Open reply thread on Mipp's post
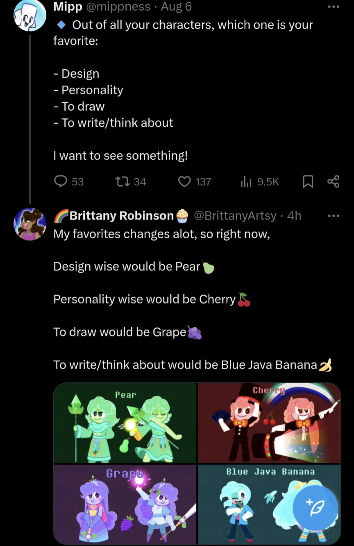Viewport: 354px width, 546px height. click(x=69, y=182)
